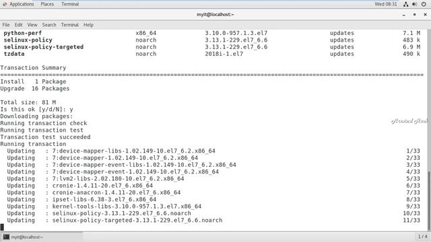Open the Terminal menu in window menubar

69,25
